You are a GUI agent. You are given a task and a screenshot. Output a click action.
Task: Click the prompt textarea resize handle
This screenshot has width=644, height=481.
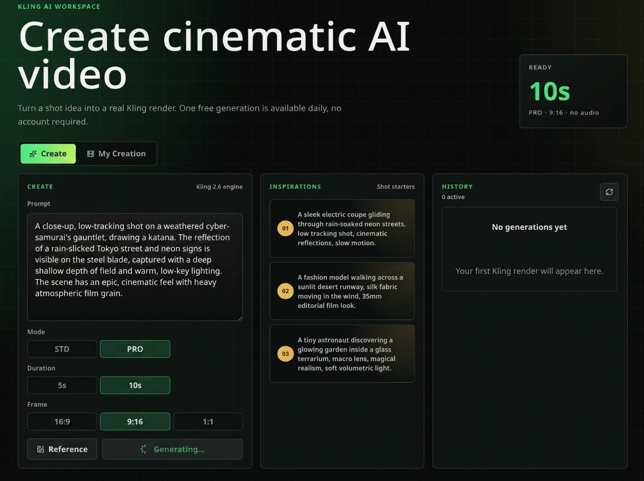tap(239, 317)
